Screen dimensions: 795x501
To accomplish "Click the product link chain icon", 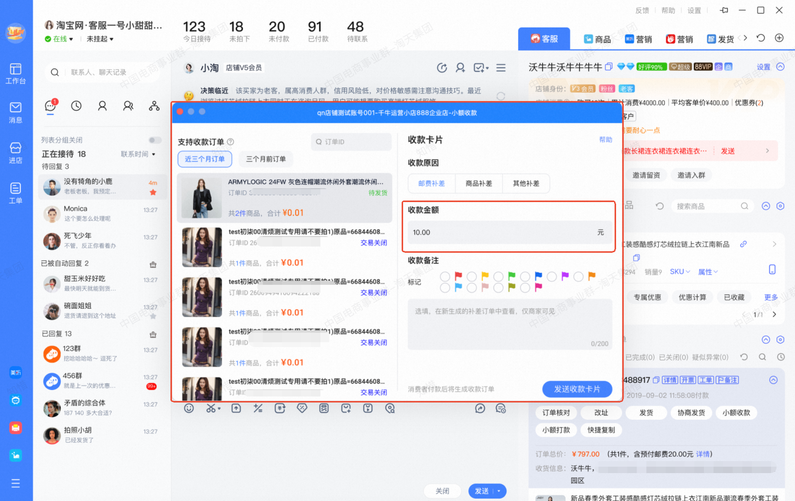I will pos(743,244).
